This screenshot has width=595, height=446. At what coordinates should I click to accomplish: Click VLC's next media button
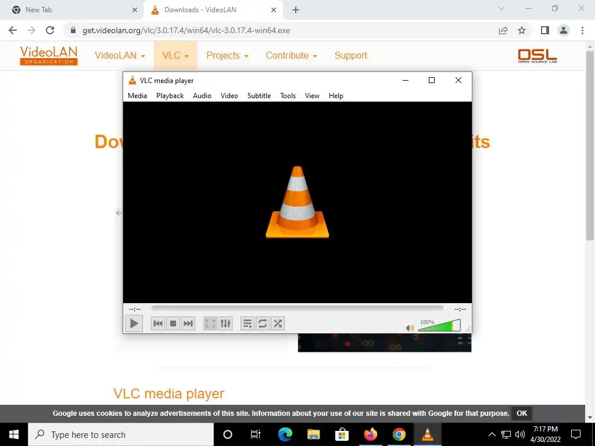(188, 323)
